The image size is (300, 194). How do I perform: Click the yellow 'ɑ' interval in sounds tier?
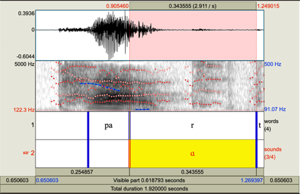click(x=192, y=154)
